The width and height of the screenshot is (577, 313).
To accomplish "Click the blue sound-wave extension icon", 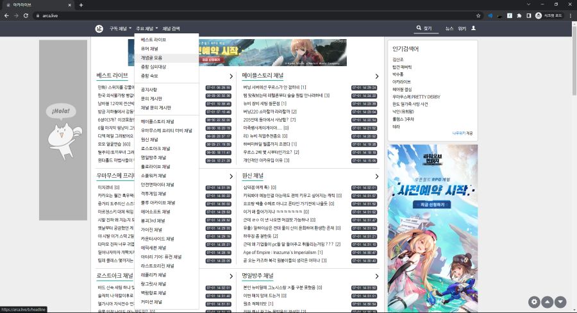I will pyautogui.click(x=490, y=15).
